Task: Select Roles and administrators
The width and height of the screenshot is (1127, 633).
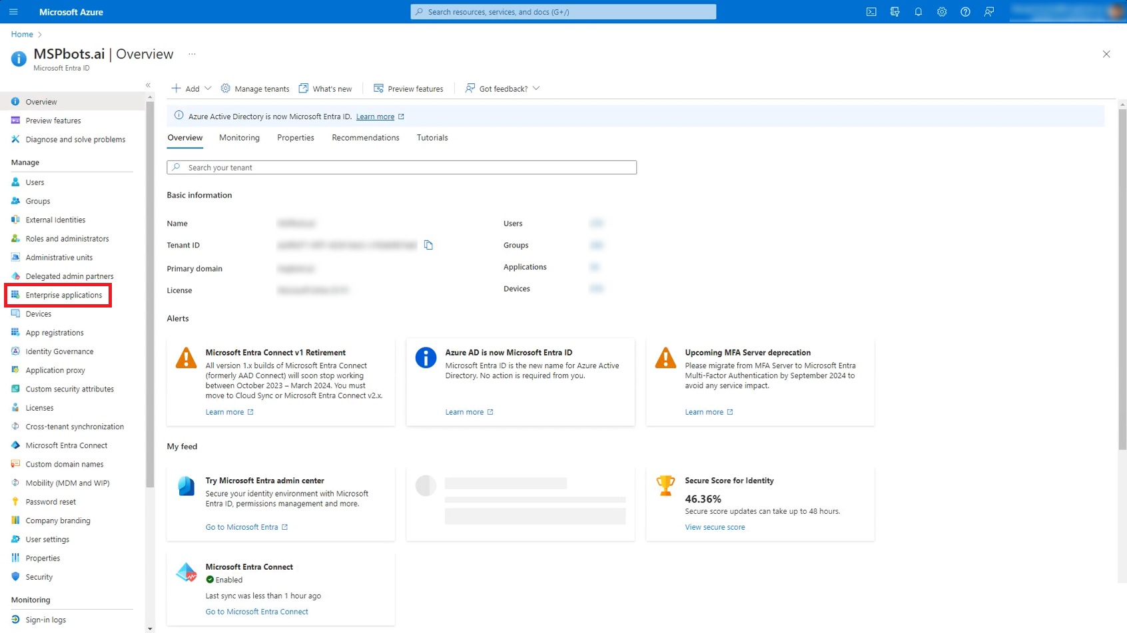Action: [x=67, y=238]
